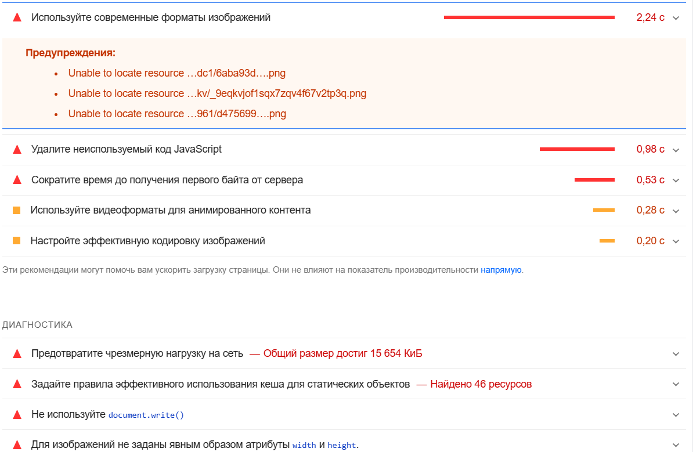Expand the excessive network load diagnostic chevron
Viewport: 700px width, 452px height.
[x=676, y=354]
